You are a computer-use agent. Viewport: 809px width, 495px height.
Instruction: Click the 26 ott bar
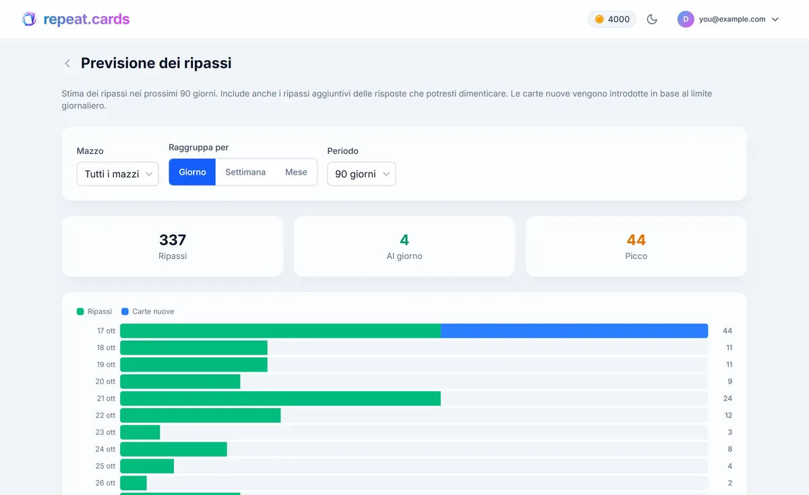click(133, 483)
